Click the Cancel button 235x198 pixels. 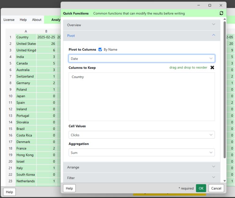click(216, 188)
